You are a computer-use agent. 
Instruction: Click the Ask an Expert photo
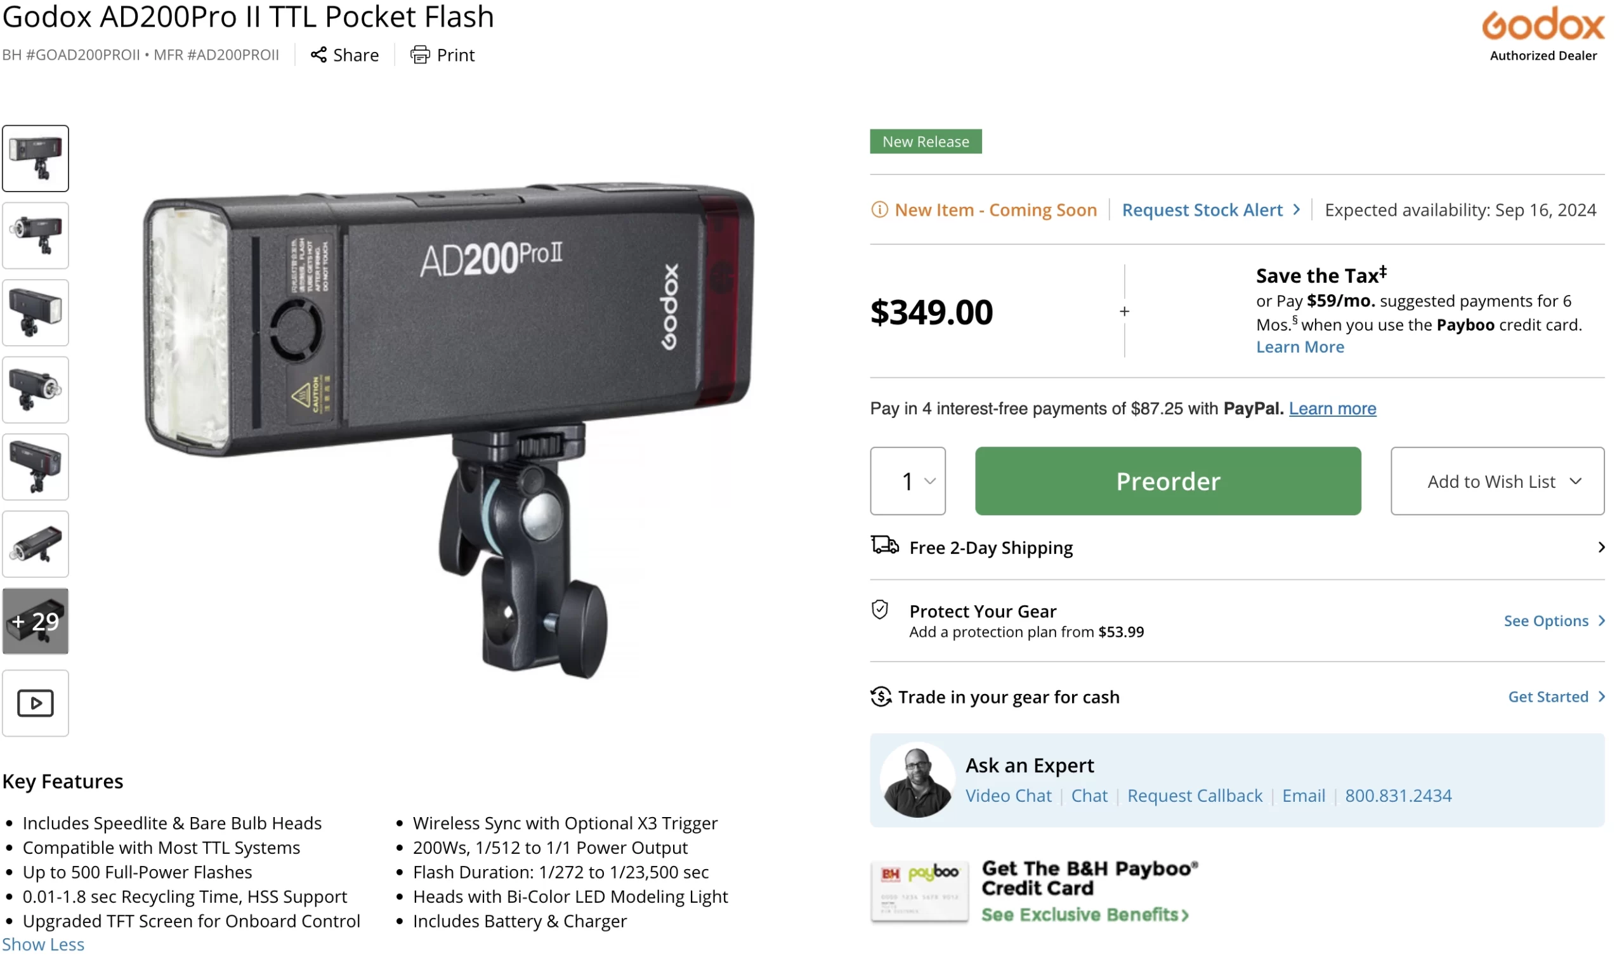tap(917, 780)
